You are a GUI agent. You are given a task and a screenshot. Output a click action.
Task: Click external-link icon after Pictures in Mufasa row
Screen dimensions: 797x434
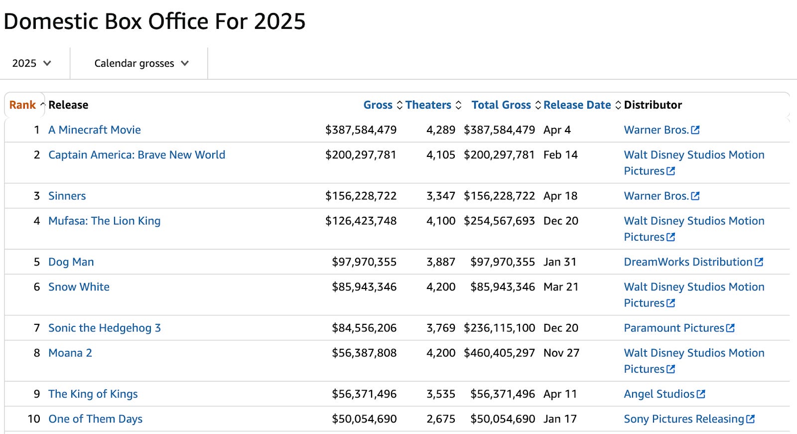point(671,237)
